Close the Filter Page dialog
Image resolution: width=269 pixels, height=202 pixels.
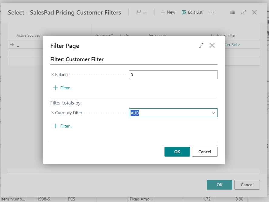(212, 45)
